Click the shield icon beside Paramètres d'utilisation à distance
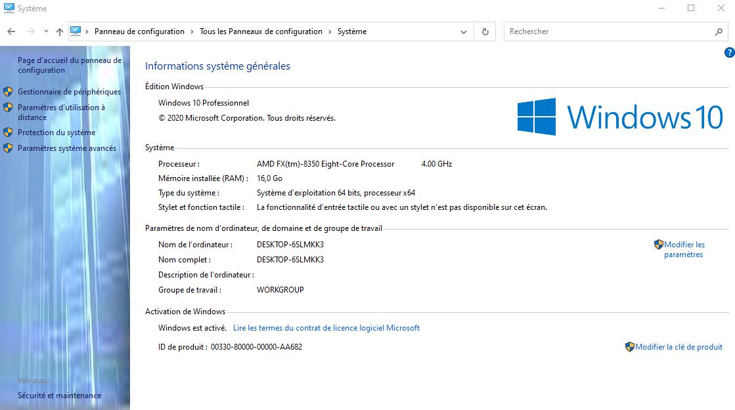735x410 pixels. (8, 108)
